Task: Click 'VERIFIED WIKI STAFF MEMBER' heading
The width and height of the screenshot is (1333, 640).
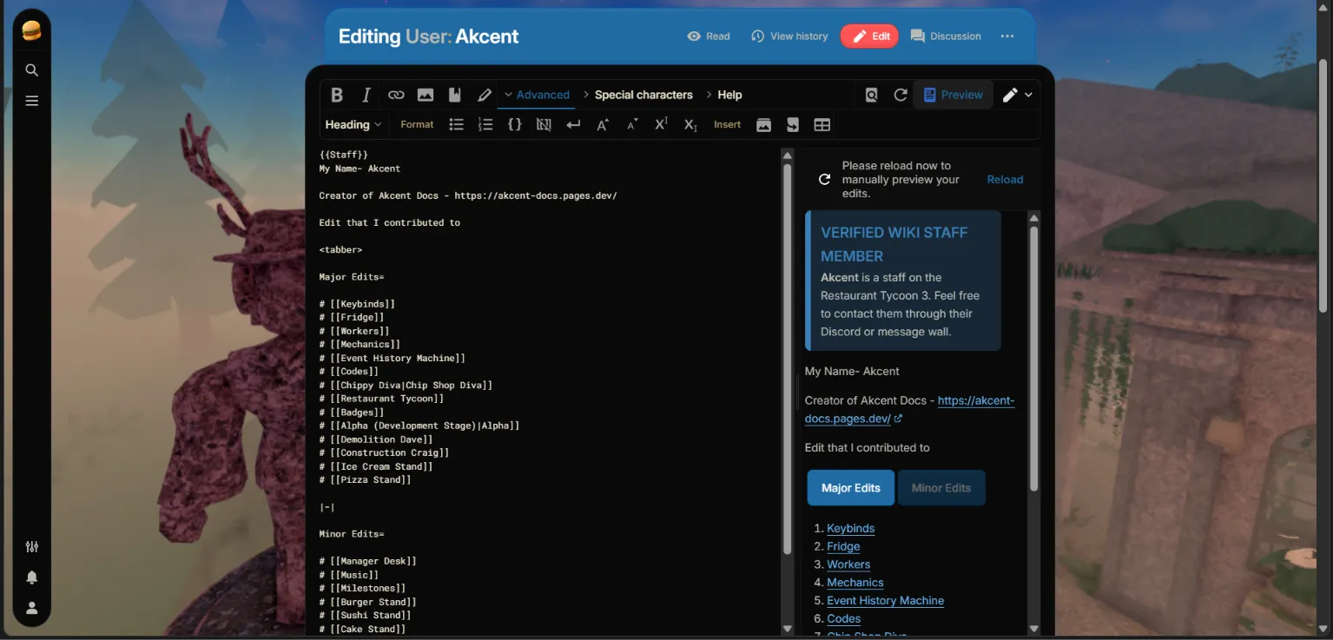Action: (894, 244)
